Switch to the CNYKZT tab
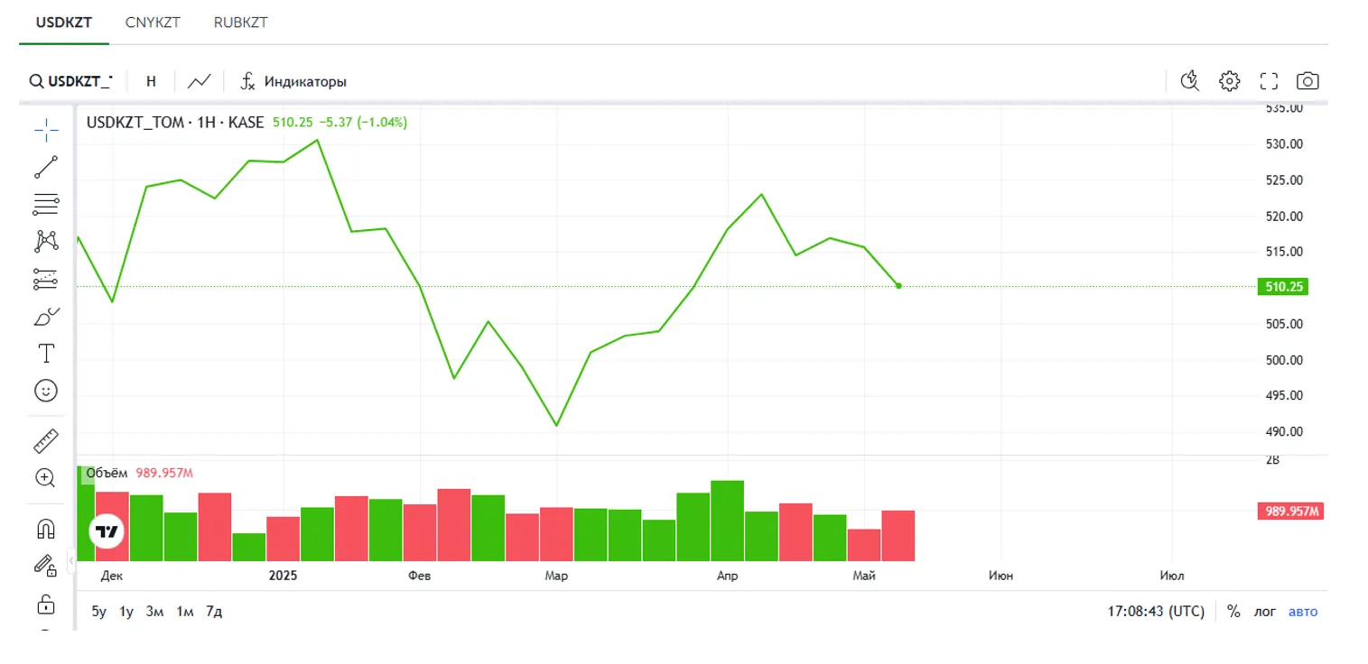Screen dimensions: 1368x664 coord(153,23)
